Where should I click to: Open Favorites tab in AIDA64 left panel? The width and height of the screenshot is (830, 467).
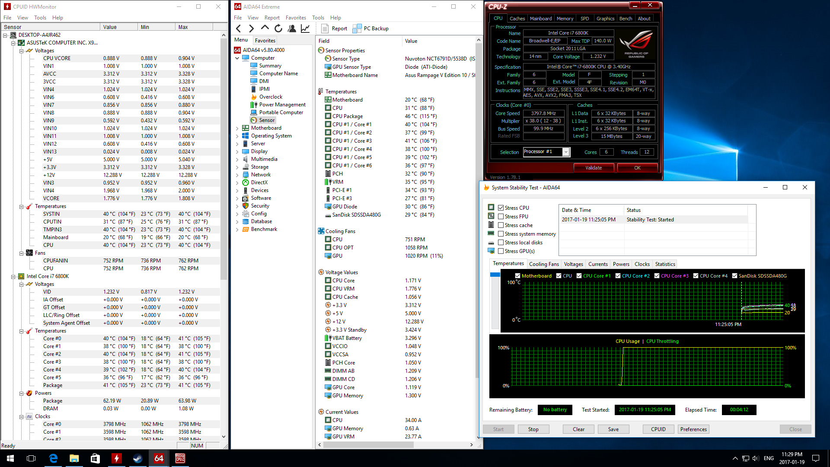(265, 41)
